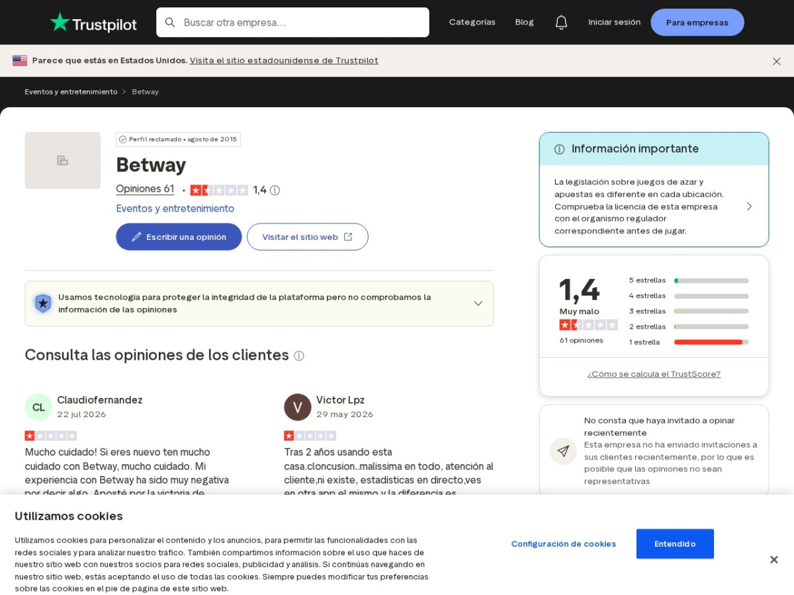Open Información importante details arrow

750,206
